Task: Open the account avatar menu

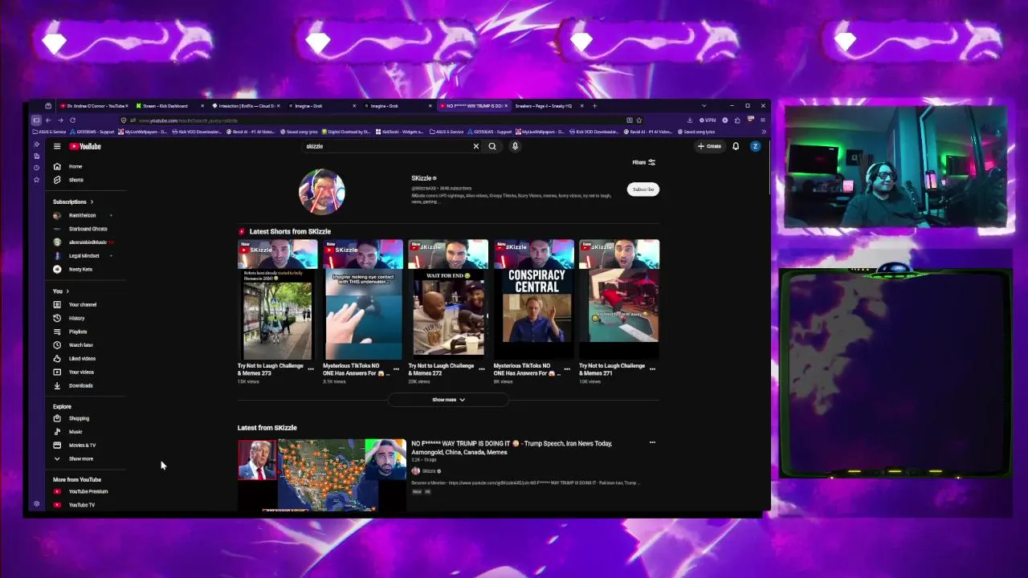Action: 755,146
